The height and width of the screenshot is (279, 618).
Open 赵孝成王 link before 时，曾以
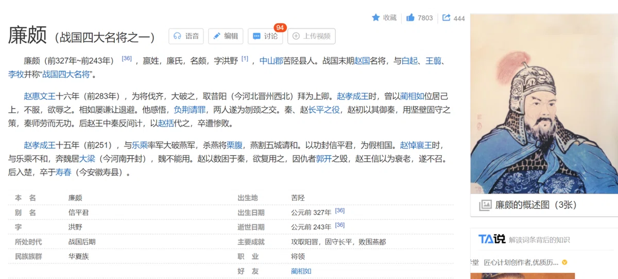(353, 96)
